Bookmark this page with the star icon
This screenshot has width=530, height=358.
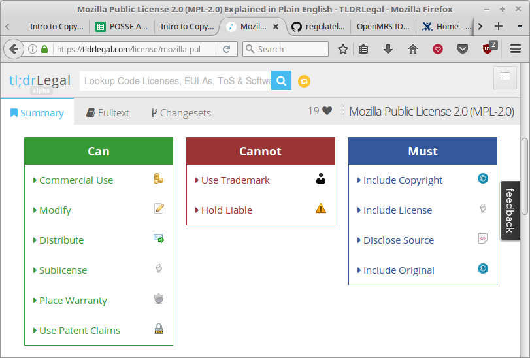(342, 49)
